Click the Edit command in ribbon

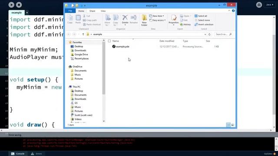pyautogui.click(x=184, y=20)
